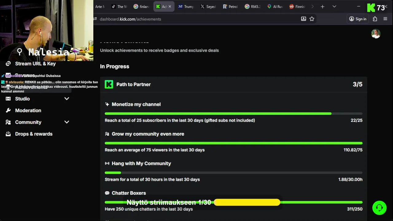393x221 pixels.
Task: Click the chat bubble icon beside Chatter Boxers
Action: click(x=107, y=193)
